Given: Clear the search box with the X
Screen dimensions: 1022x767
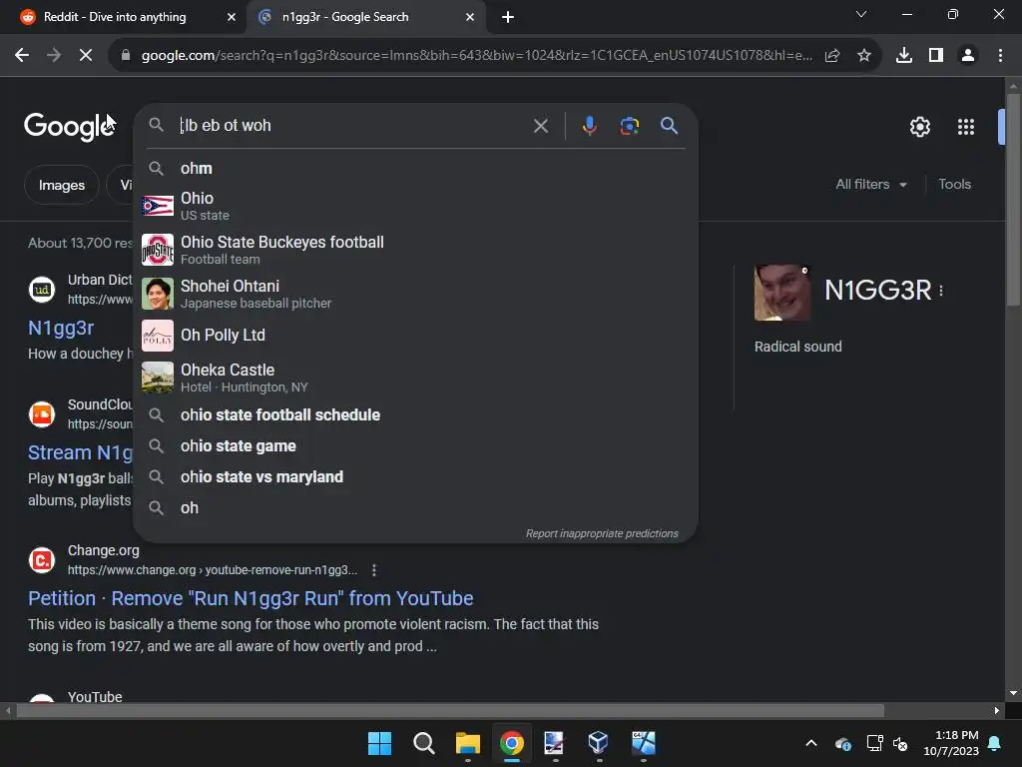Looking at the screenshot, I should tap(541, 126).
